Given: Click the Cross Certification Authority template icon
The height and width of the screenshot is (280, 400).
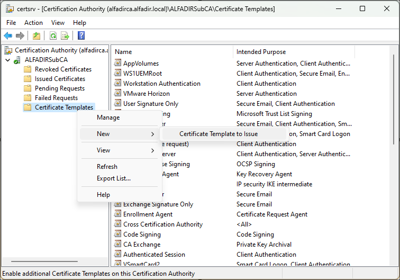Looking at the screenshot, I should tap(117, 224).
